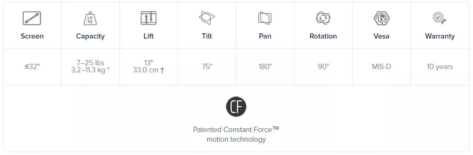Click the ≤32" screen size value
This screenshot has height=155, width=473.
32,67
